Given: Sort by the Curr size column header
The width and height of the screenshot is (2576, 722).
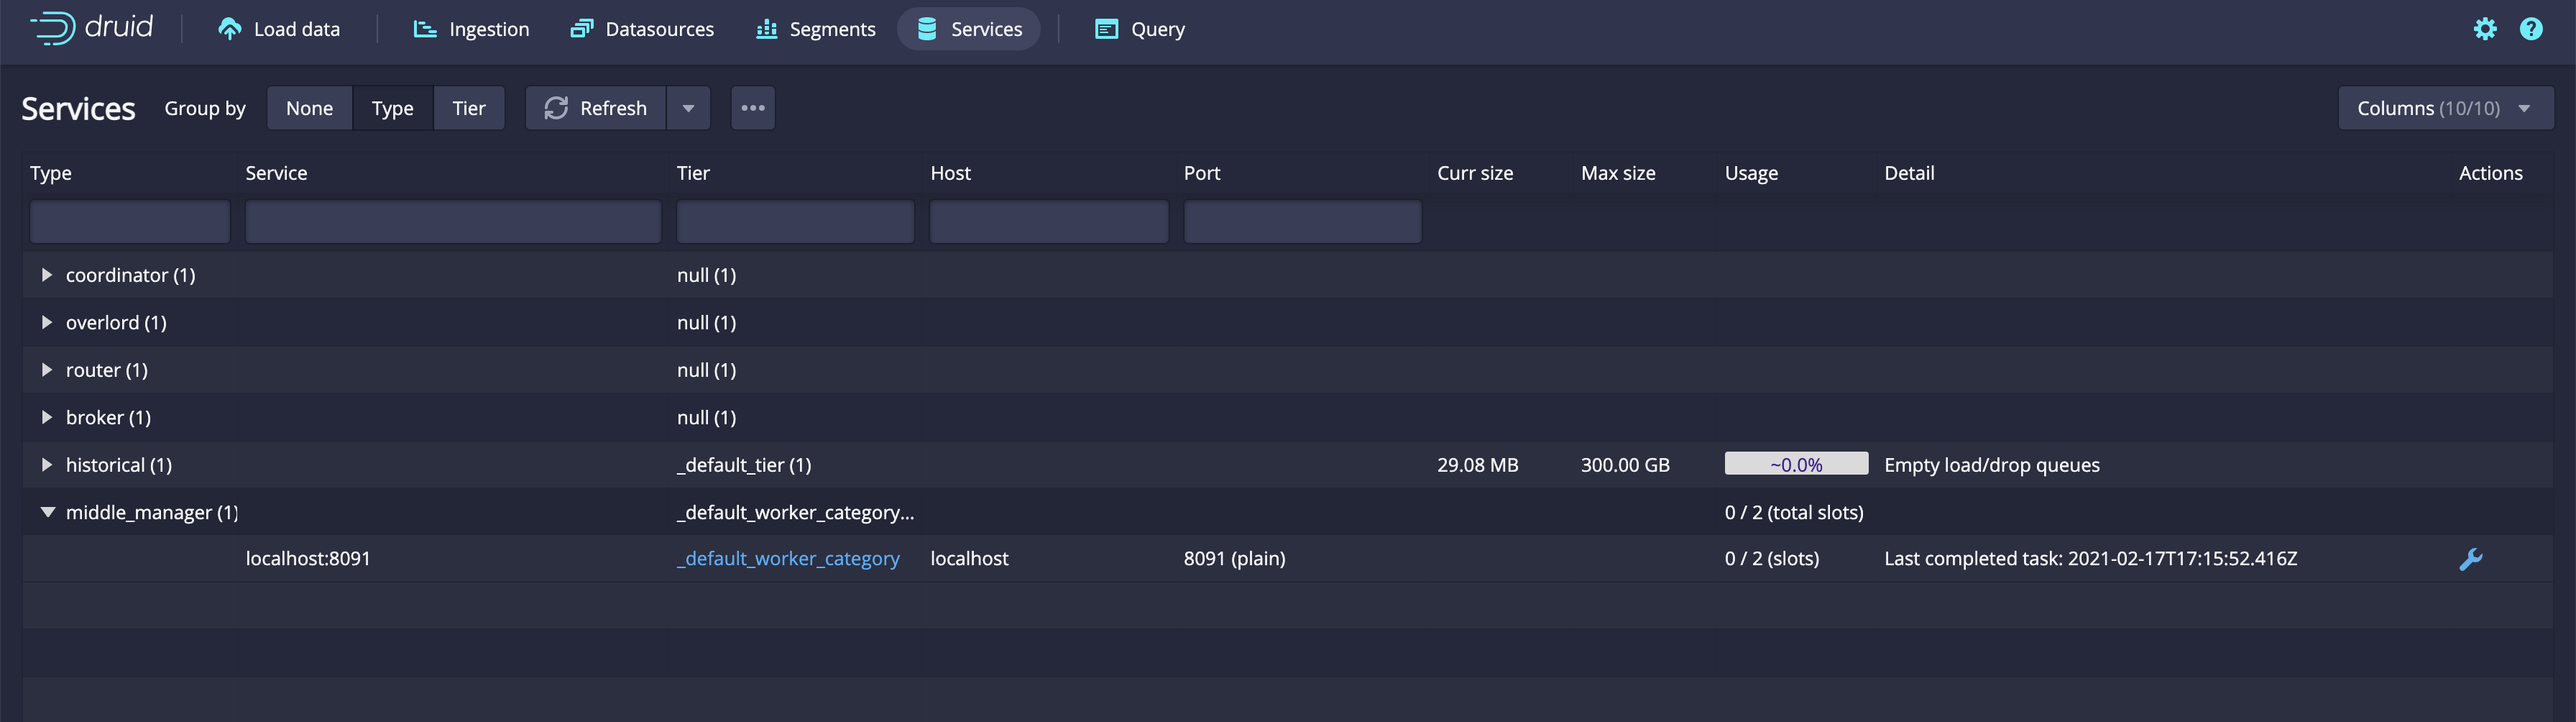Looking at the screenshot, I should tap(1475, 173).
